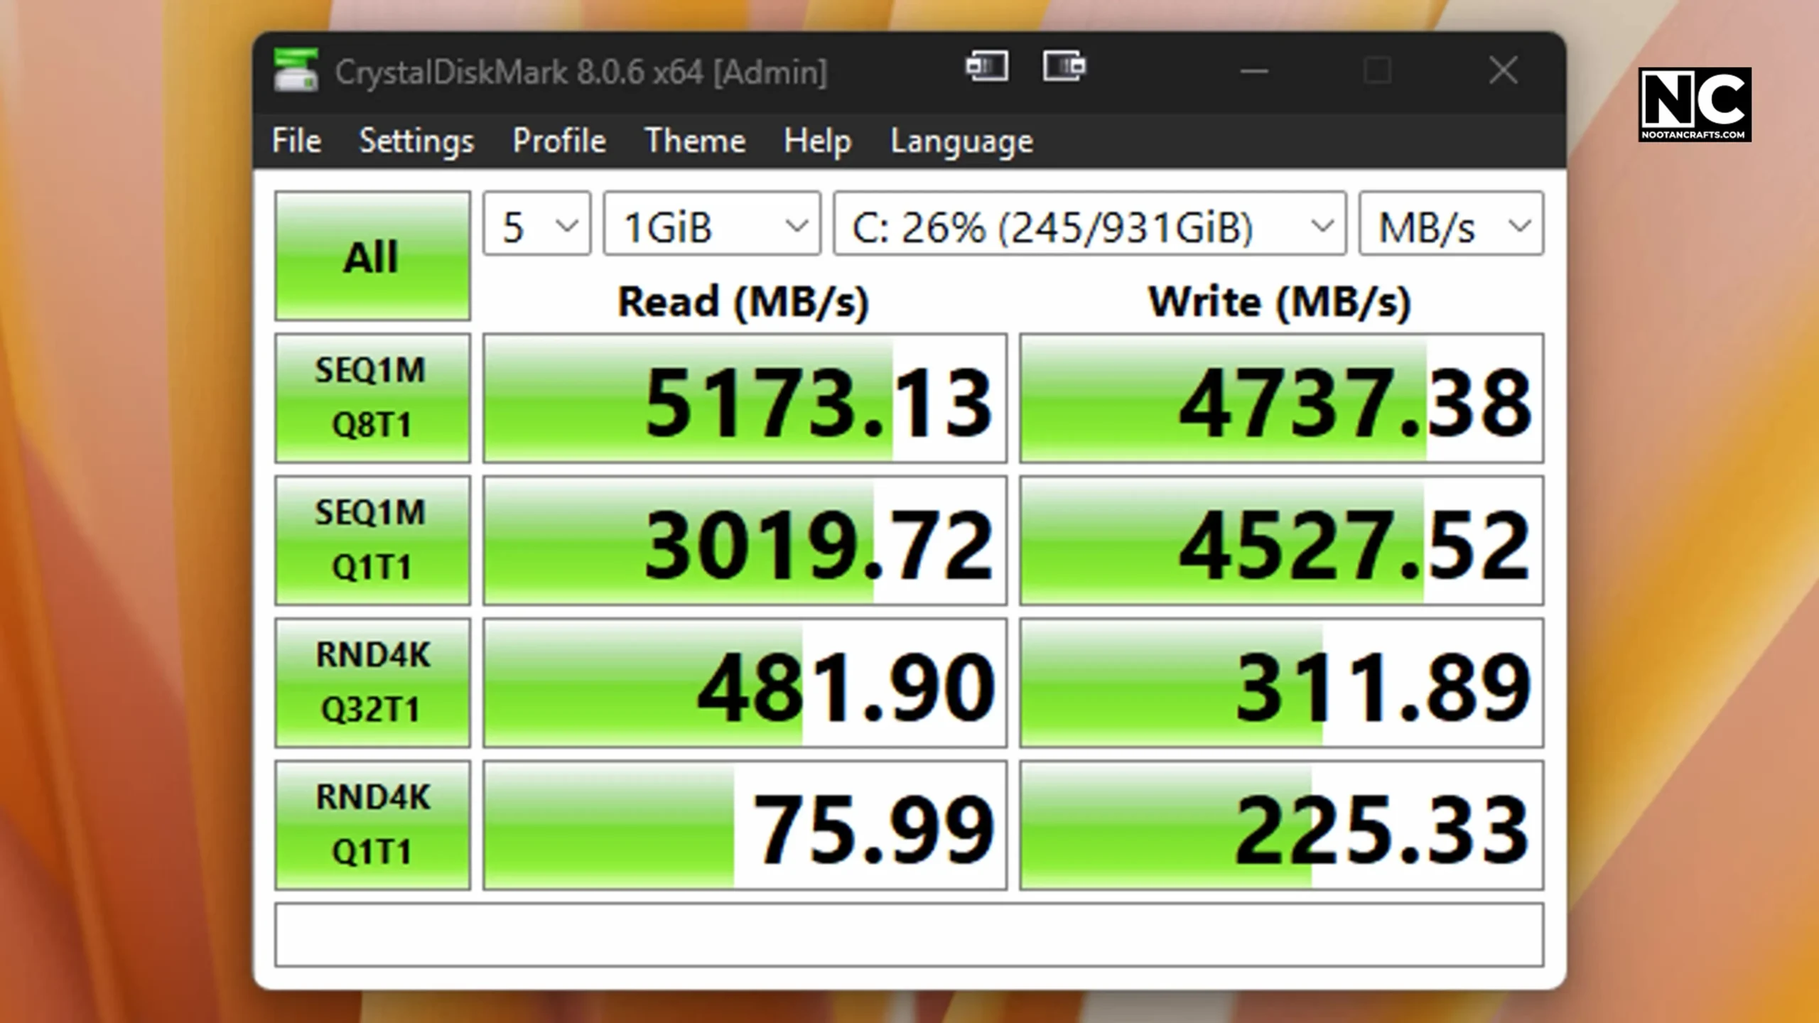Click the CrystalDiskMark app icon in title bar
This screenshot has width=1819, height=1023.
(x=296, y=70)
